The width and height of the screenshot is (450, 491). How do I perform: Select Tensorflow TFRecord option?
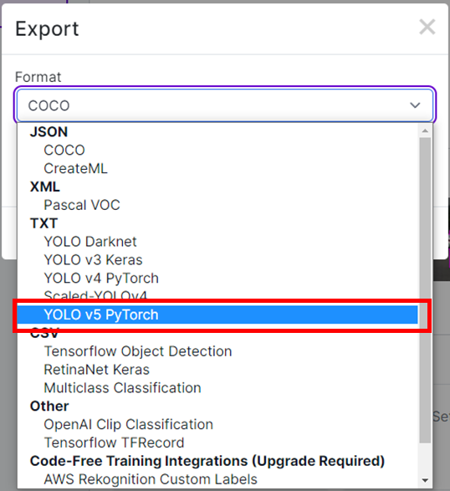[114, 442]
